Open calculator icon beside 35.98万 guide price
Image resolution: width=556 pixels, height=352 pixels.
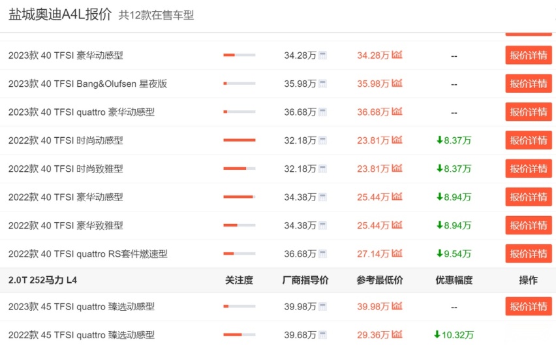[x=322, y=84]
